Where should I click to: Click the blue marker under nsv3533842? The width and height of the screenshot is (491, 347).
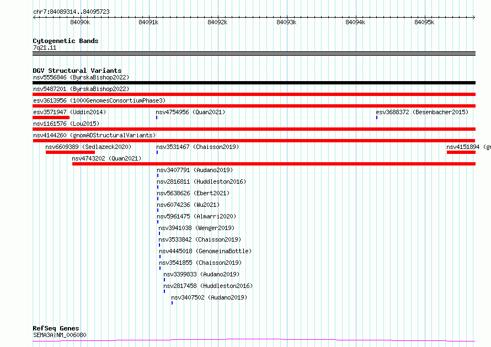tap(159, 245)
